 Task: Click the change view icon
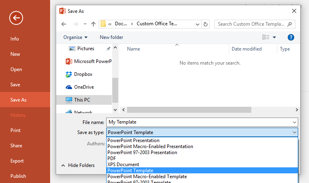266,37
